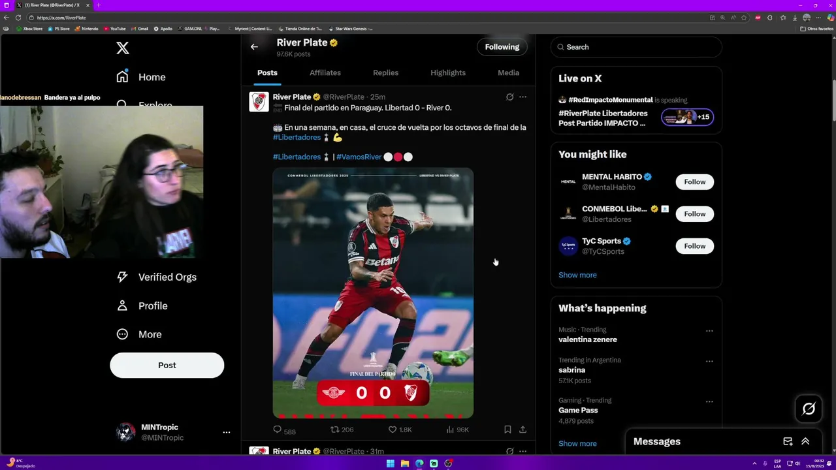Click Show more under You might like
Image resolution: width=836 pixels, height=470 pixels.
(x=577, y=275)
